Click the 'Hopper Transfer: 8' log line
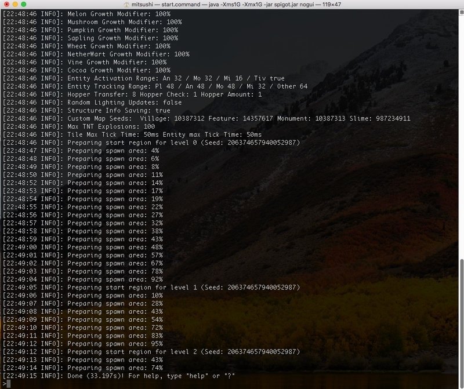This screenshot has height=389, width=464. [132, 94]
